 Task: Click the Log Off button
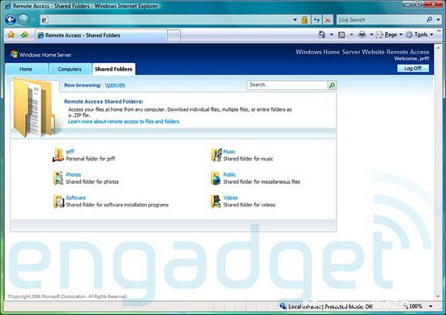pyautogui.click(x=413, y=68)
